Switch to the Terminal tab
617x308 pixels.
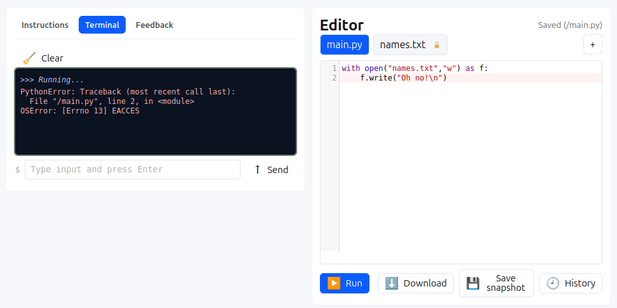coord(102,25)
